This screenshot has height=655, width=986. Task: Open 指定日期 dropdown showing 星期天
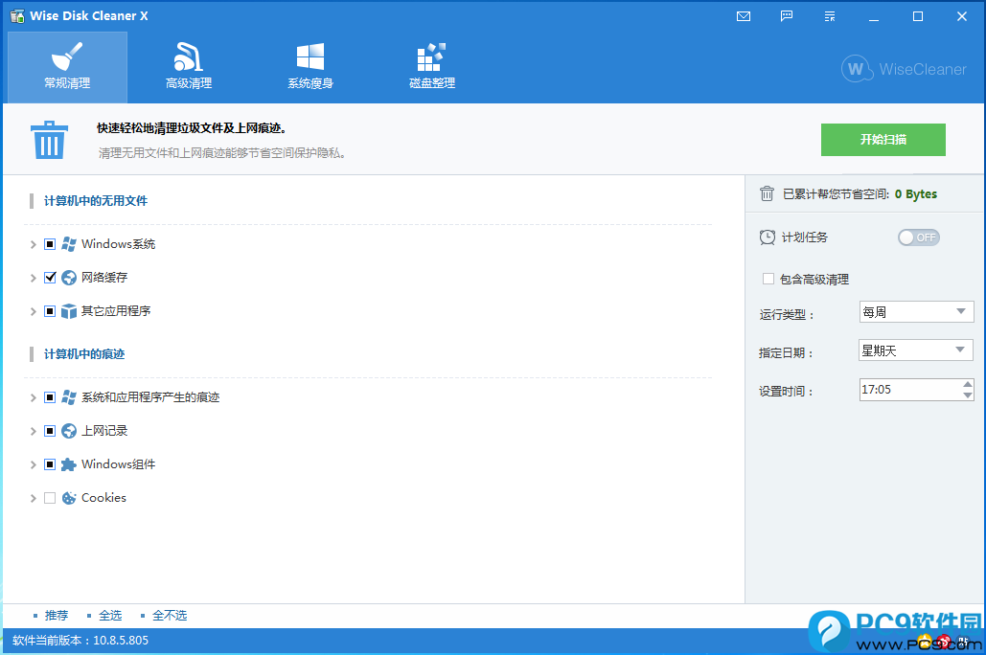[916, 350]
